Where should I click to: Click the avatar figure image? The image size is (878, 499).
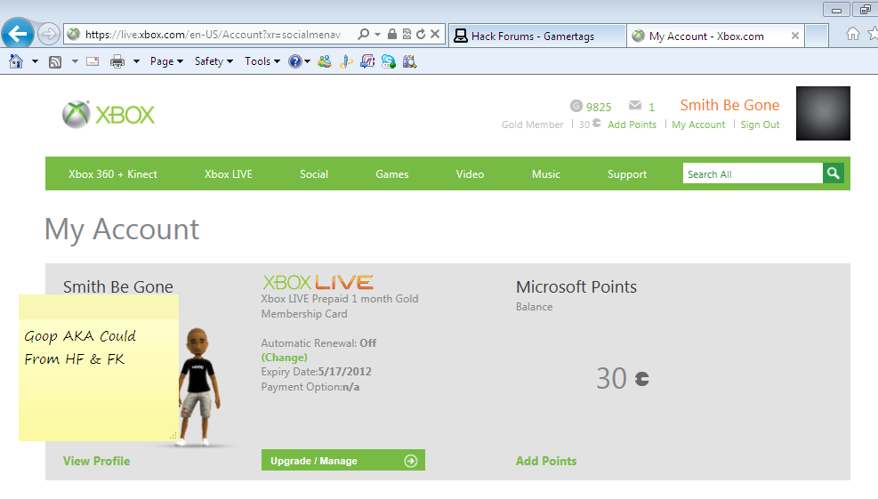click(198, 387)
